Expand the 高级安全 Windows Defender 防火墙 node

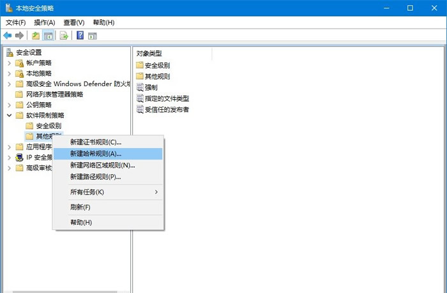tap(9, 84)
